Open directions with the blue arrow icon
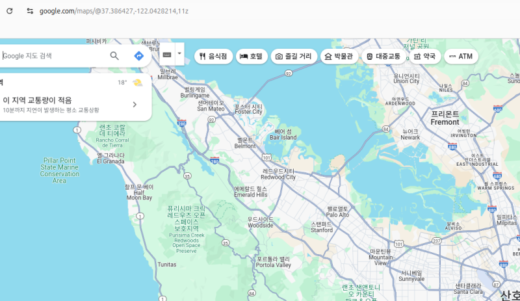The width and height of the screenshot is (520, 301). pos(138,56)
